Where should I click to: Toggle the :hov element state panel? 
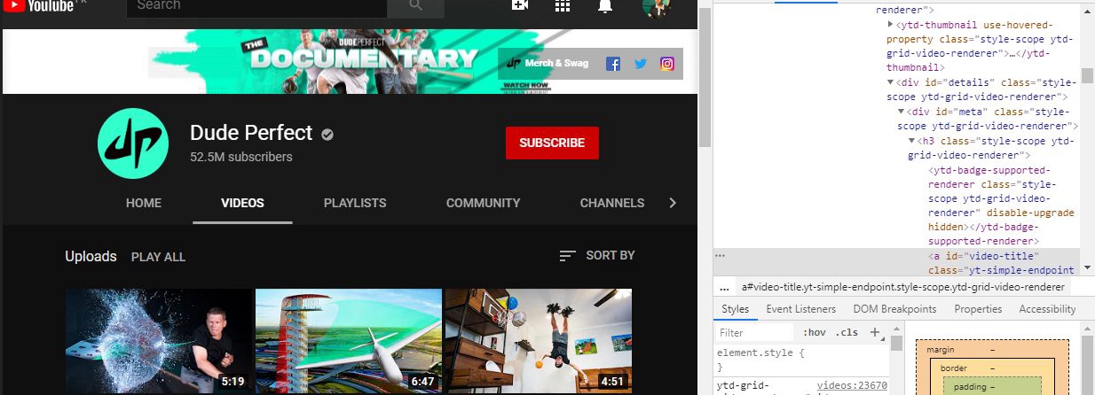coord(814,333)
